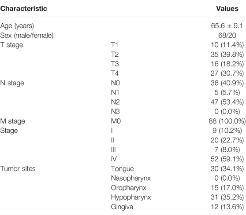This screenshot has height=215, width=246.
Task: Click the 12 (13.6%) Gingiva value
Action: [227, 207]
